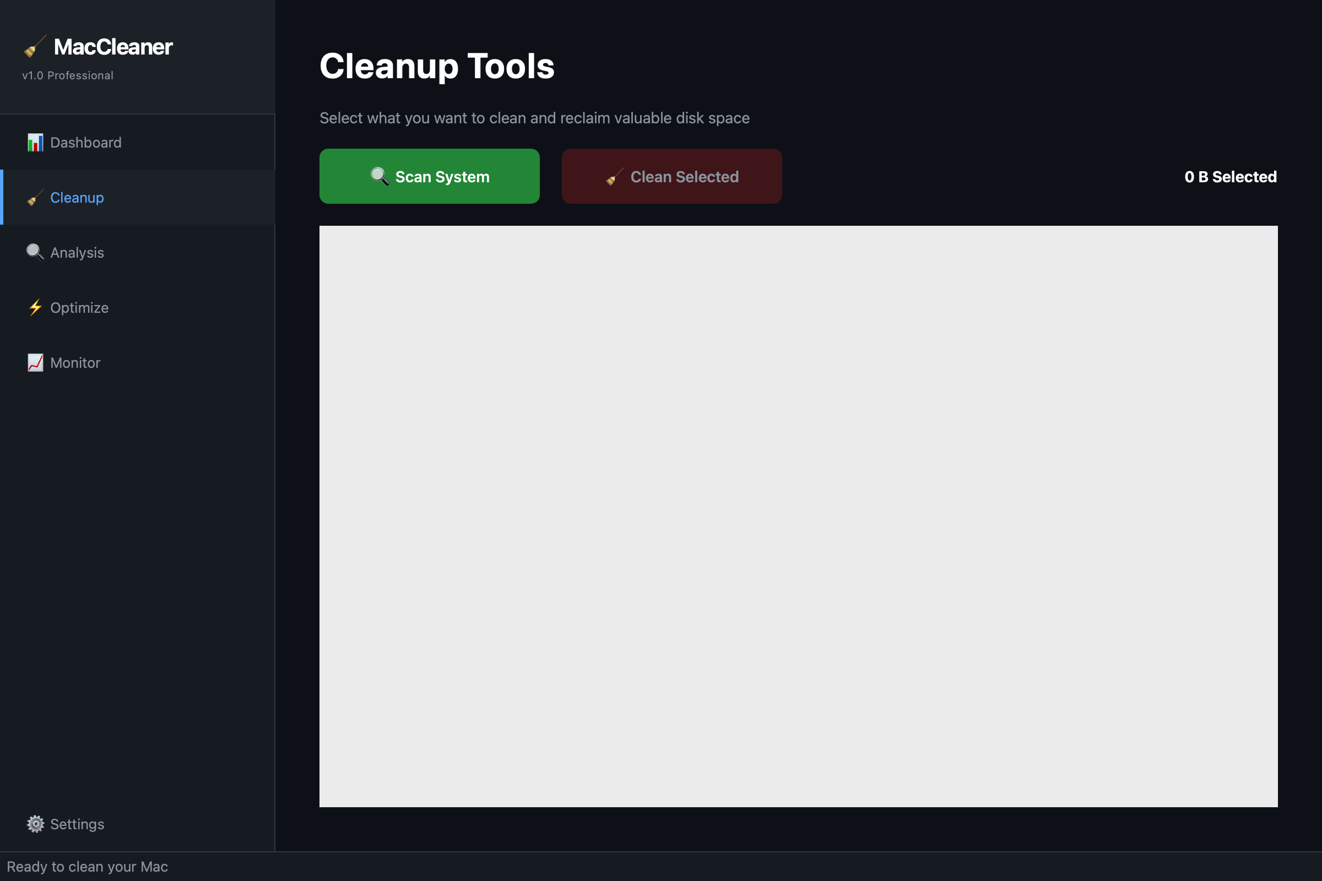Select the active Cleanup sidebar entry
The image size is (1322, 881).
point(77,198)
